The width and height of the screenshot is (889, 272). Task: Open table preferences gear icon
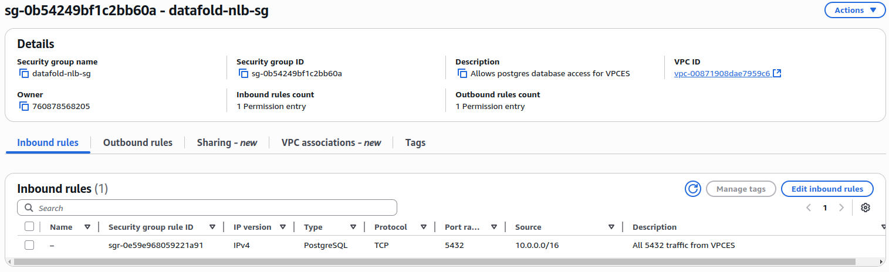click(865, 208)
